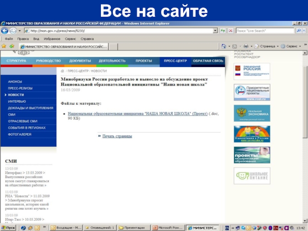Viewport: 308px width, 231px height.
Task: Refresh the page using the green arrows
Action: tap(223, 31)
